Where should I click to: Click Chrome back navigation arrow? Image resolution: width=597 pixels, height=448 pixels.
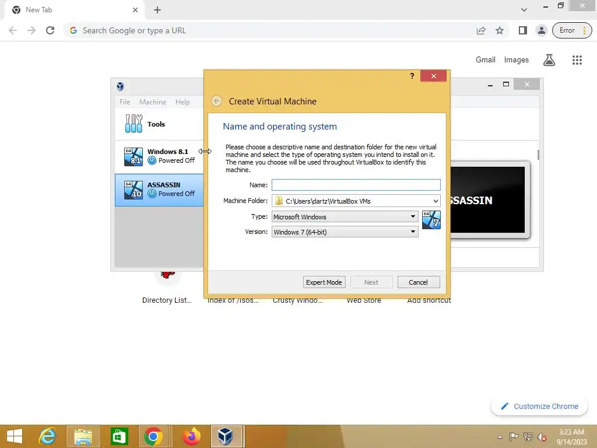pyautogui.click(x=13, y=30)
